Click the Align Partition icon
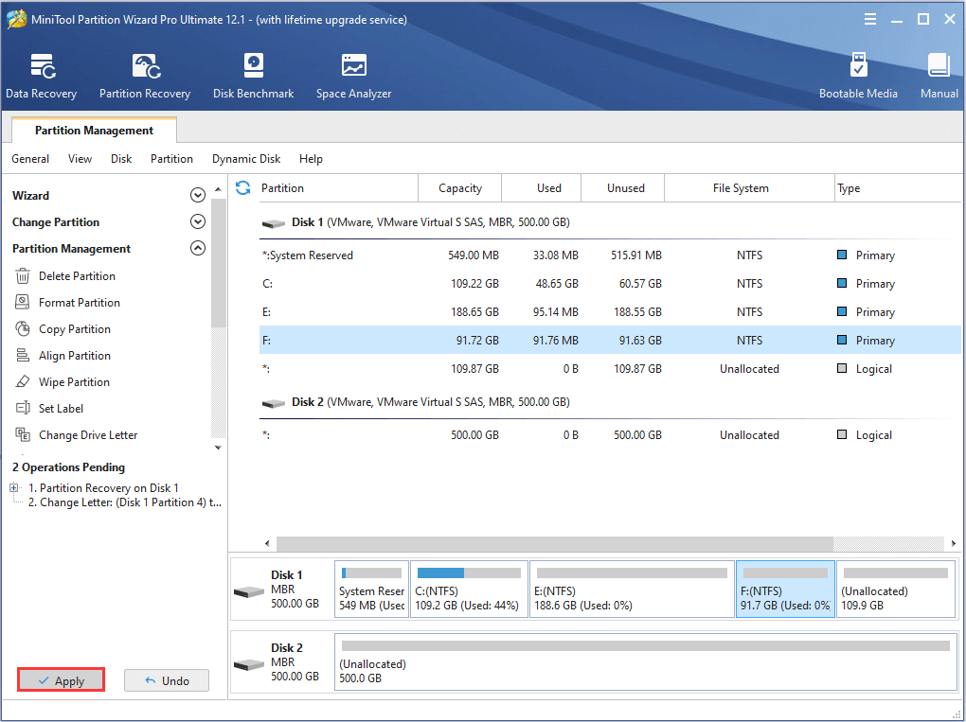 23,355
